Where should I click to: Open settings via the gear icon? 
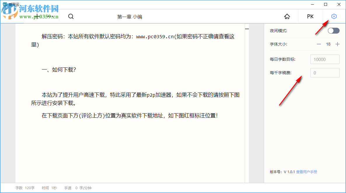click(334, 16)
